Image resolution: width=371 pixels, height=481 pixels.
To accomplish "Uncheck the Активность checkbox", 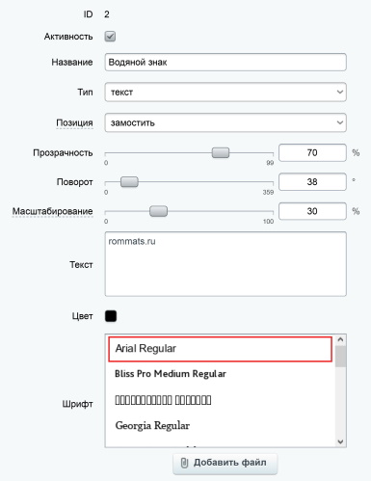I will tap(110, 37).
